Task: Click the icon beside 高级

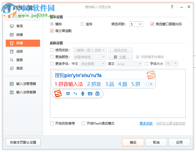Action: [x=12, y=68]
